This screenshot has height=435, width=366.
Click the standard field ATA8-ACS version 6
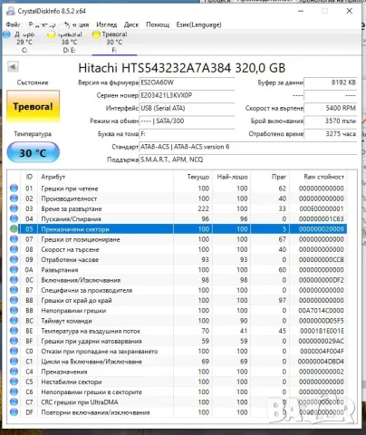pyautogui.click(x=248, y=147)
